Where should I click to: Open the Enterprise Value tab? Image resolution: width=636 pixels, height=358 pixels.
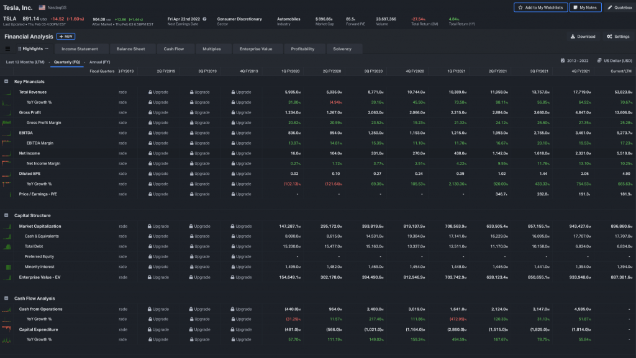(x=257, y=49)
